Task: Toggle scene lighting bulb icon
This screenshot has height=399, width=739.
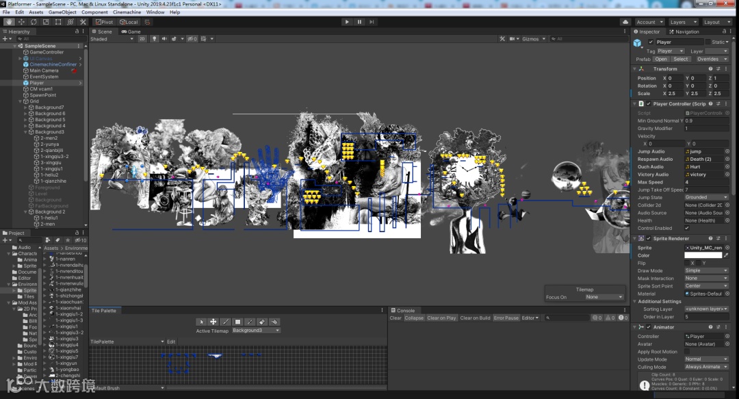Action: 154,39
